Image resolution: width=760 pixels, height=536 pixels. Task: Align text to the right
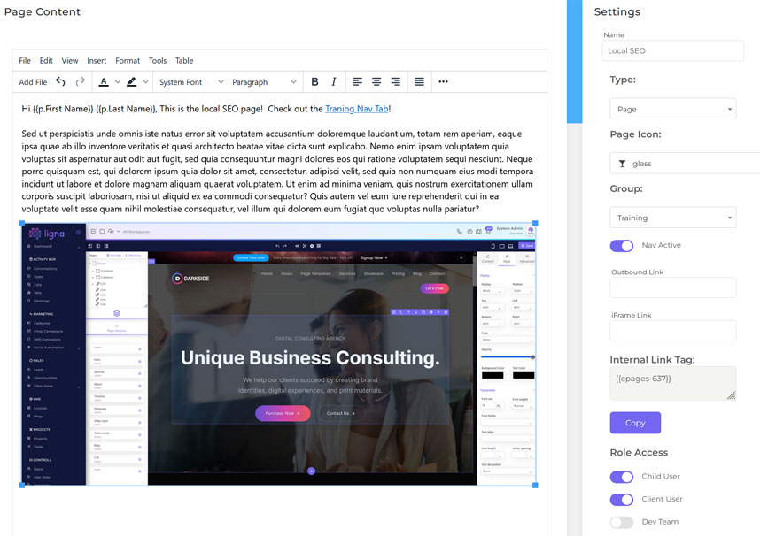394,81
